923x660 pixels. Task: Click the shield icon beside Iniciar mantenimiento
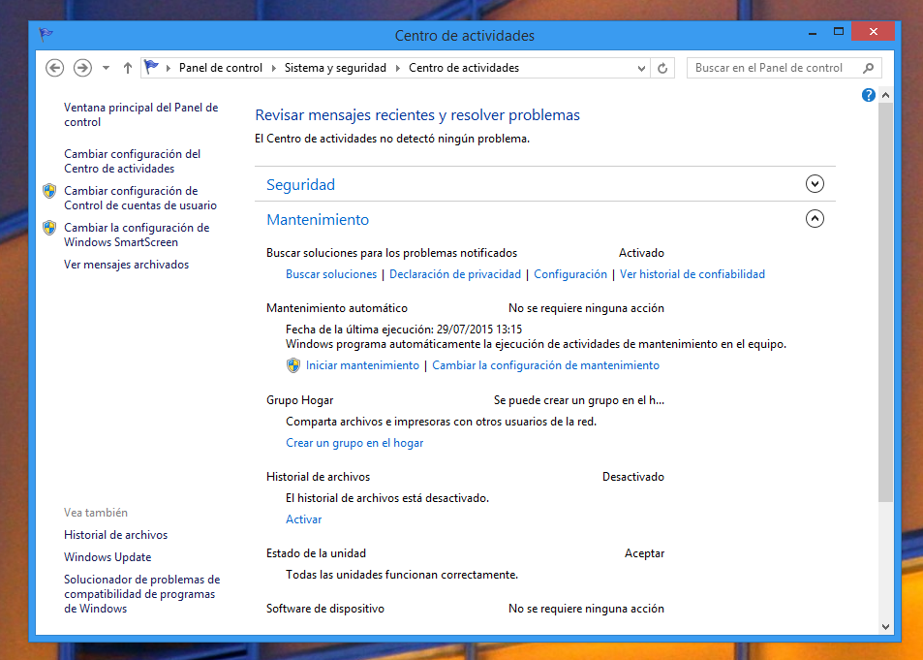click(x=293, y=365)
